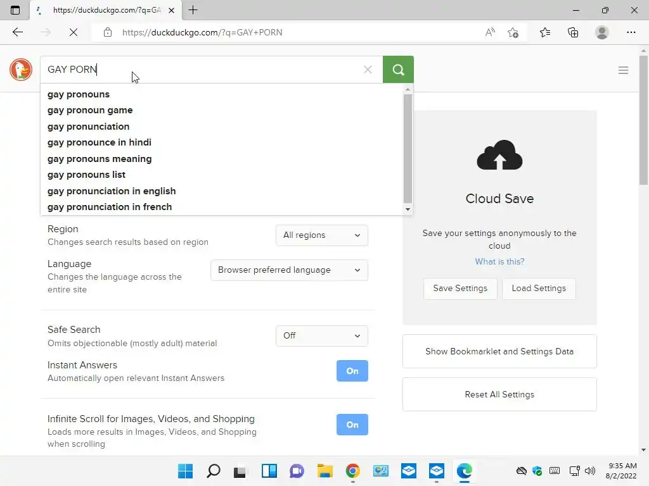Click the cloud sync icon in system tray

(x=522, y=471)
